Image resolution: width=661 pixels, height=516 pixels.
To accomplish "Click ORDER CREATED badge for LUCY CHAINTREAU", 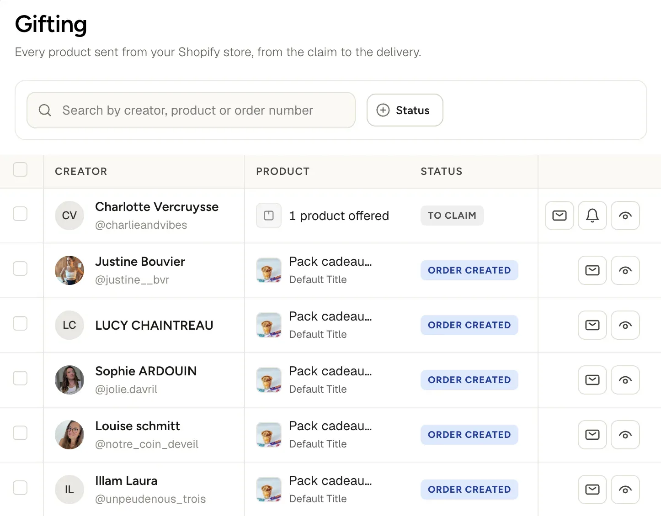I will [469, 325].
